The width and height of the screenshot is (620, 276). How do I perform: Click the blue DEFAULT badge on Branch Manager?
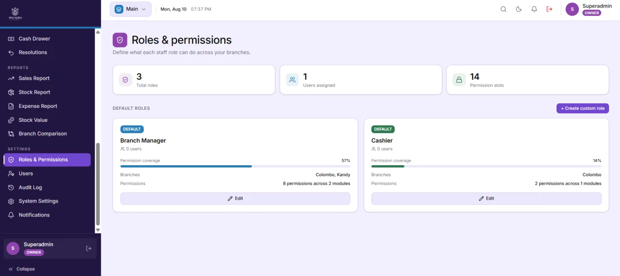[x=132, y=129]
